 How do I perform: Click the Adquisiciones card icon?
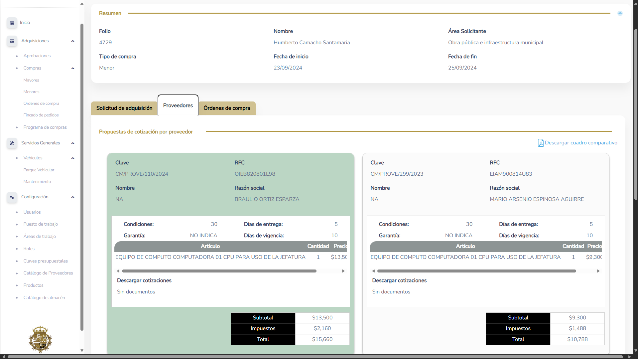coord(12,41)
